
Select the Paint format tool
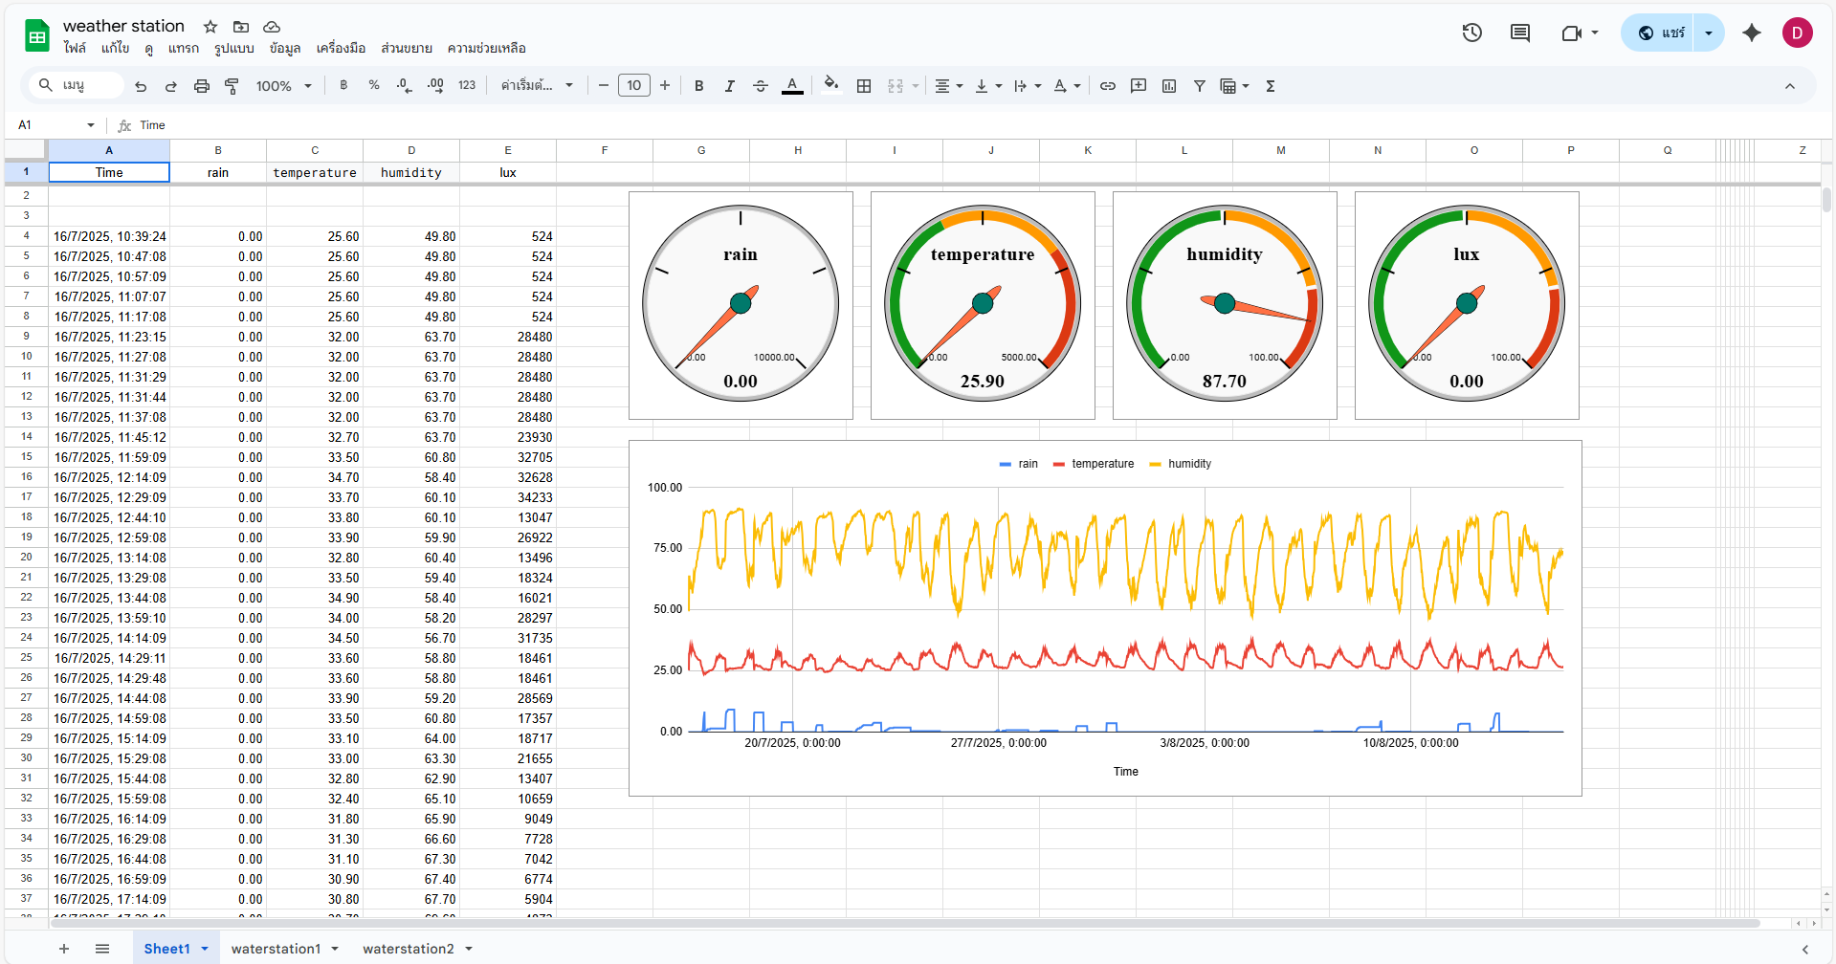[x=232, y=86]
